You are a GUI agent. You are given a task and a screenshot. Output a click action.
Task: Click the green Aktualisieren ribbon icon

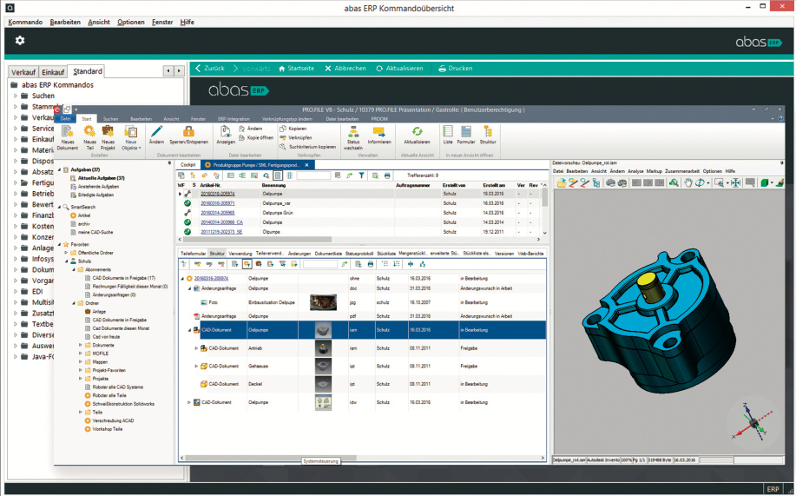[417, 130]
